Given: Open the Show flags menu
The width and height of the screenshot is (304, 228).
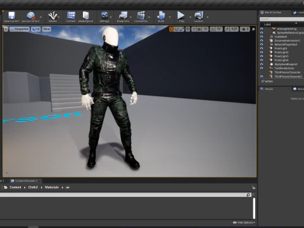Looking at the screenshot, I should [x=46, y=29].
